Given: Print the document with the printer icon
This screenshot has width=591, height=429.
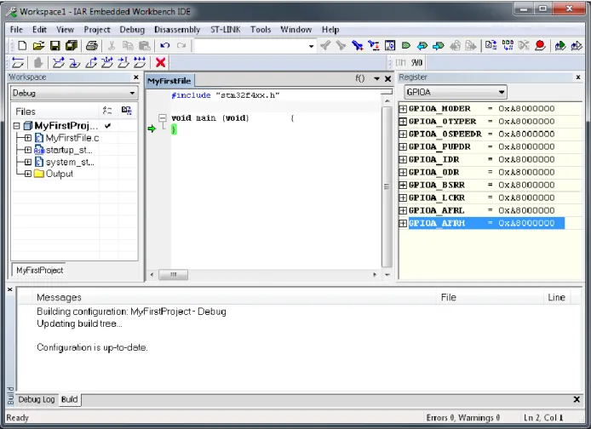Looking at the screenshot, I should tap(92, 46).
